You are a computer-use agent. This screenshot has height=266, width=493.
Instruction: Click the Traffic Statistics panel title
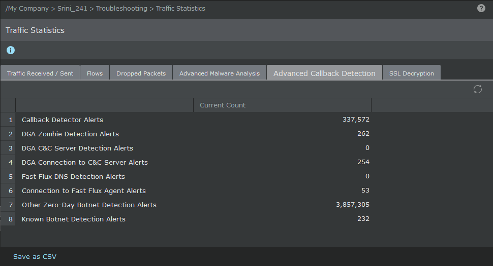pos(35,30)
